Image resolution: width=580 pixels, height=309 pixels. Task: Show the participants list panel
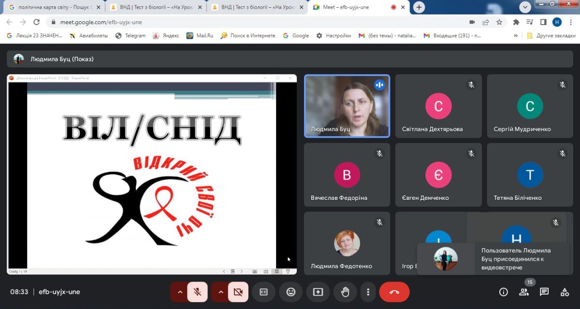click(x=524, y=292)
